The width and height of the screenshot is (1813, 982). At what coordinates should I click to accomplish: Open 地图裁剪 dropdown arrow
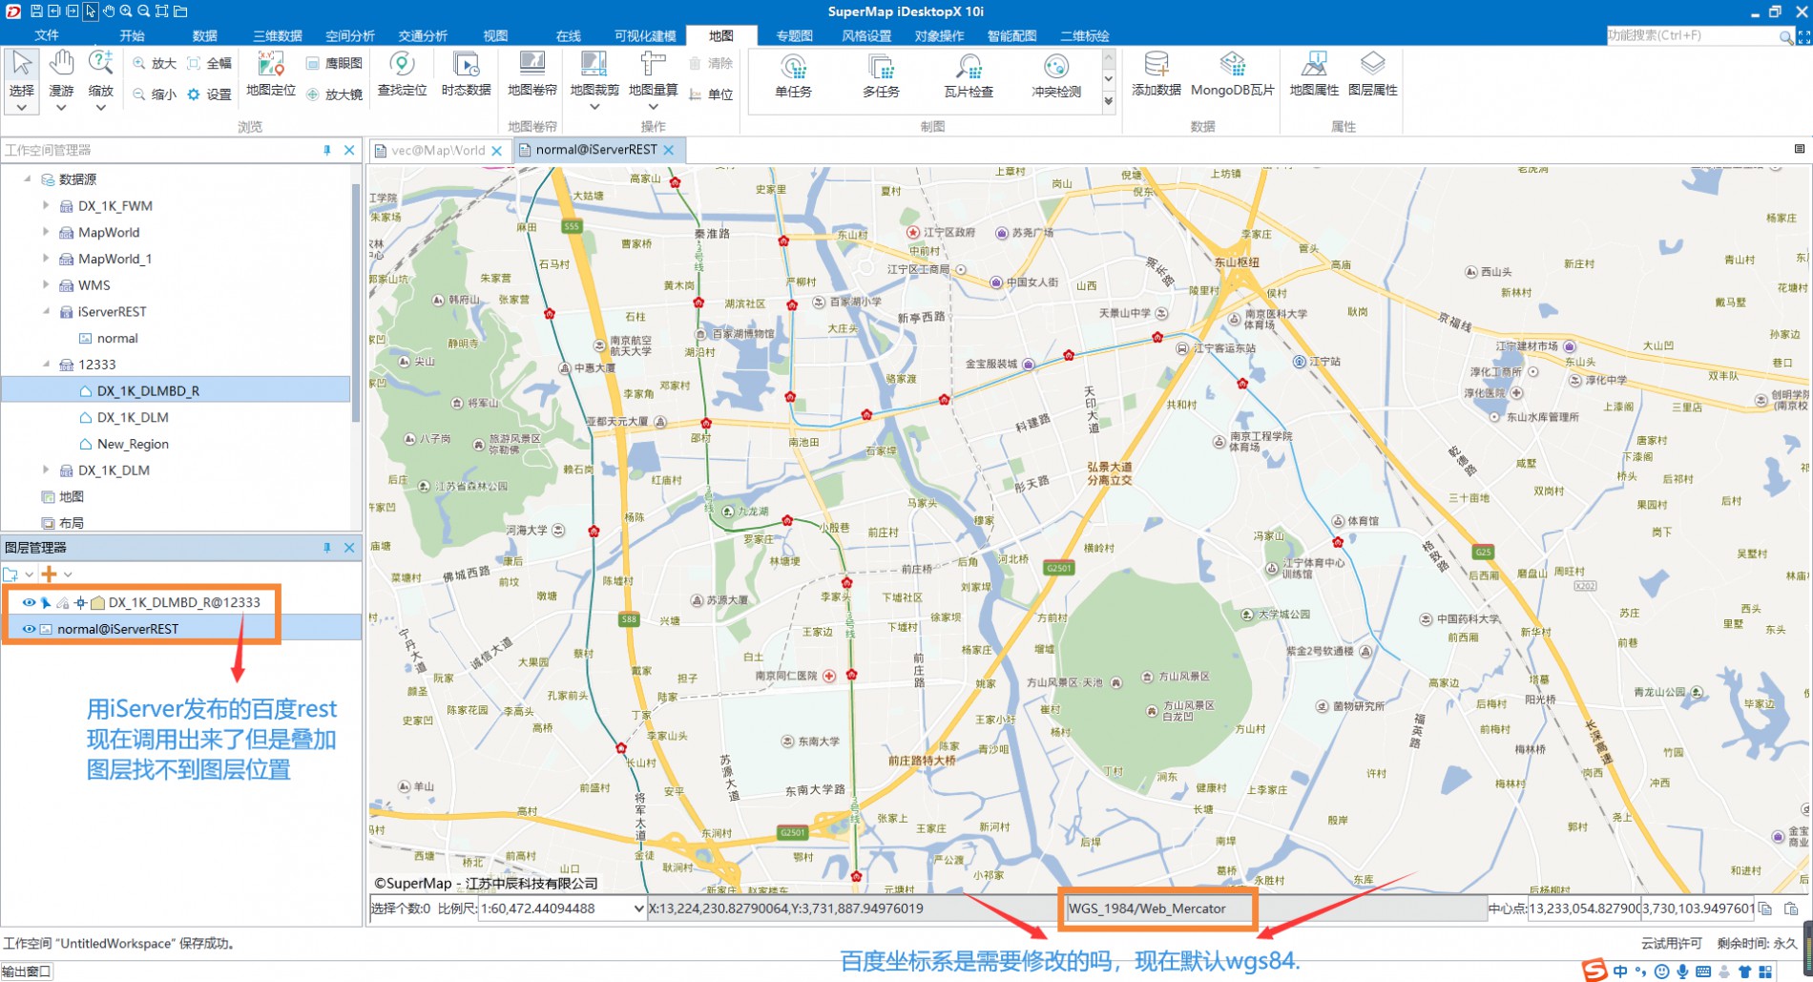[594, 106]
